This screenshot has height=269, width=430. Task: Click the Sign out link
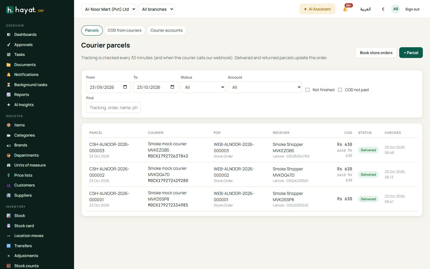pos(412,9)
